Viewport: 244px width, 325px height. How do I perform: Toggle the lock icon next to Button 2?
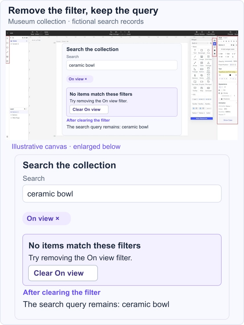pyautogui.click(x=234, y=45)
